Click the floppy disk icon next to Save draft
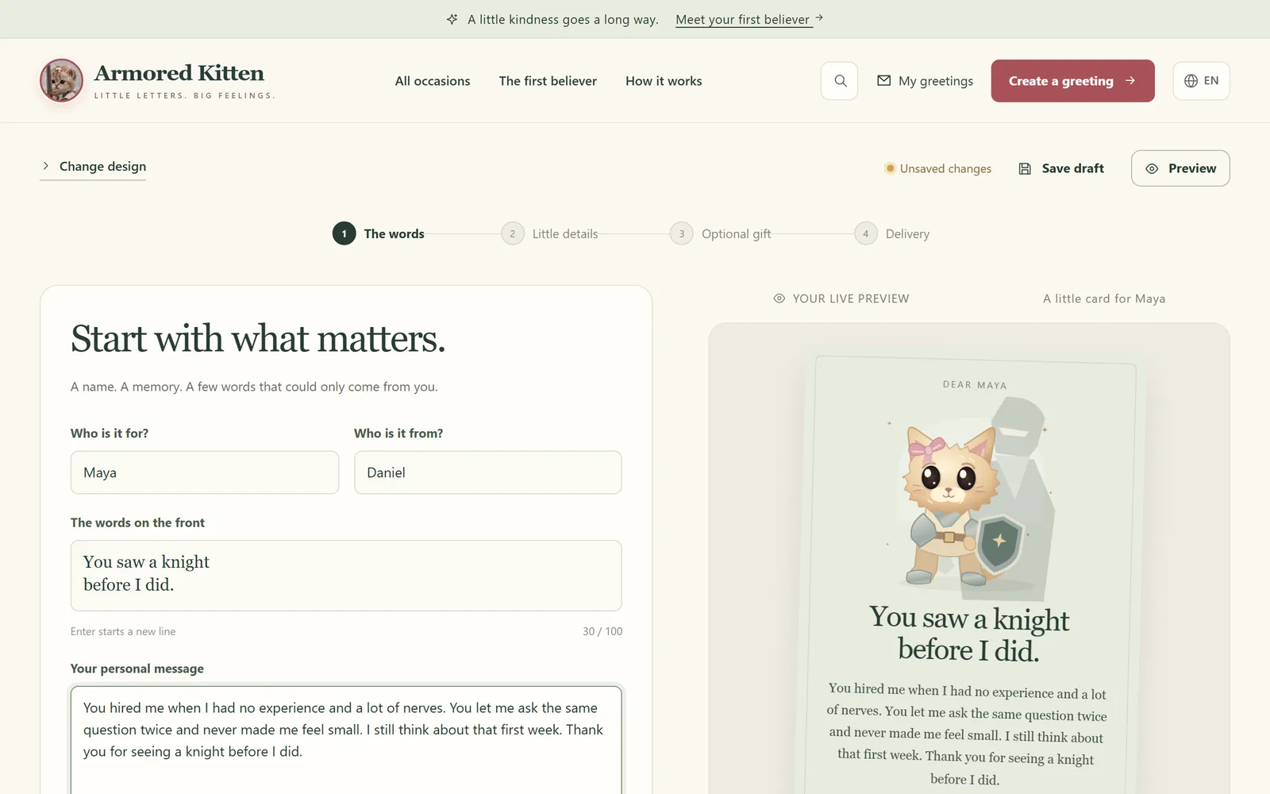The width and height of the screenshot is (1270, 794). [1025, 168]
